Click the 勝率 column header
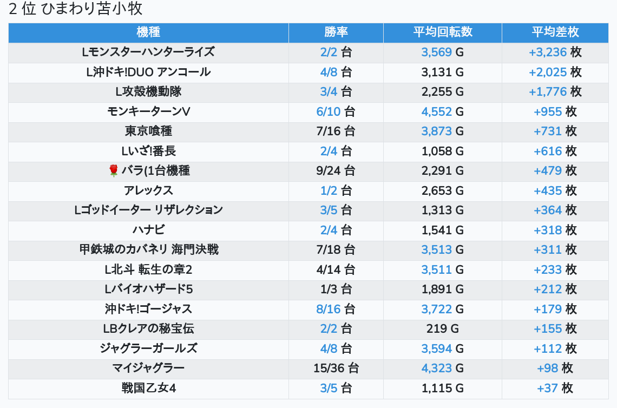The height and width of the screenshot is (408, 617). [x=336, y=32]
